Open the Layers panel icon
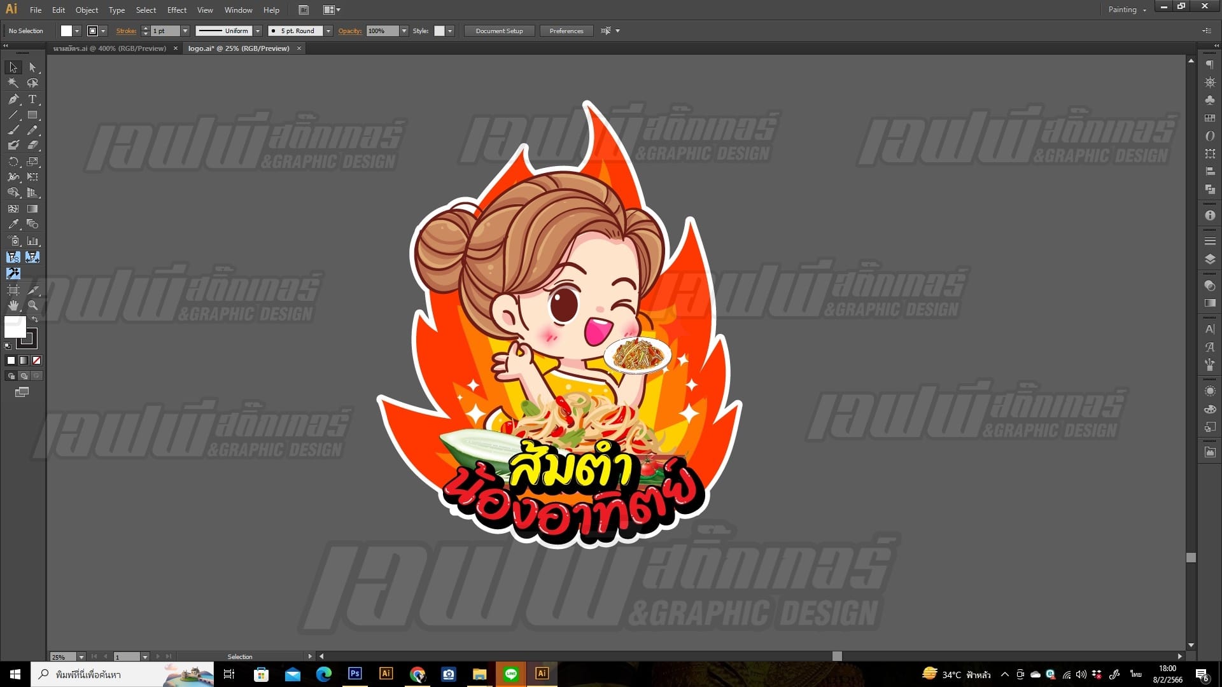Viewport: 1222px width, 687px height. click(1210, 259)
